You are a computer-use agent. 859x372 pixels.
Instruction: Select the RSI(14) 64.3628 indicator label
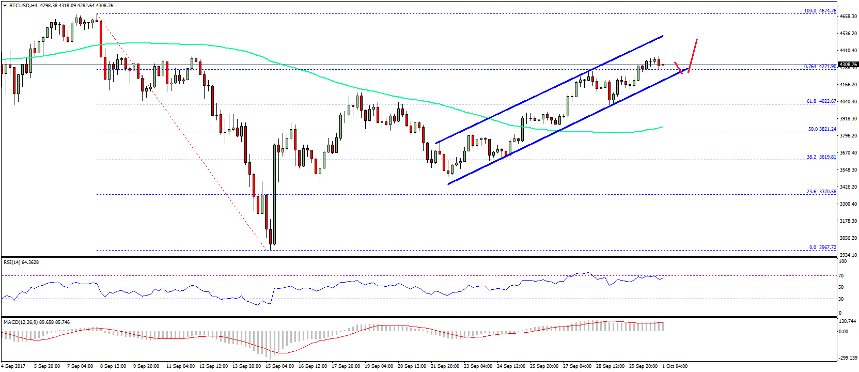pyautogui.click(x=21, y=262)
